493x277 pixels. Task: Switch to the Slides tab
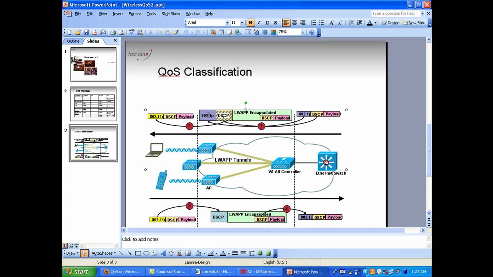coord(93,41)
